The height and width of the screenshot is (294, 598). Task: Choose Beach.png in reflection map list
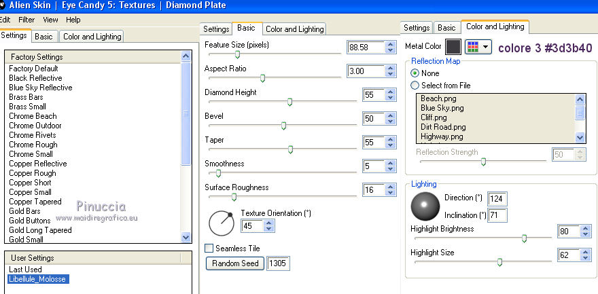point(438,98)
